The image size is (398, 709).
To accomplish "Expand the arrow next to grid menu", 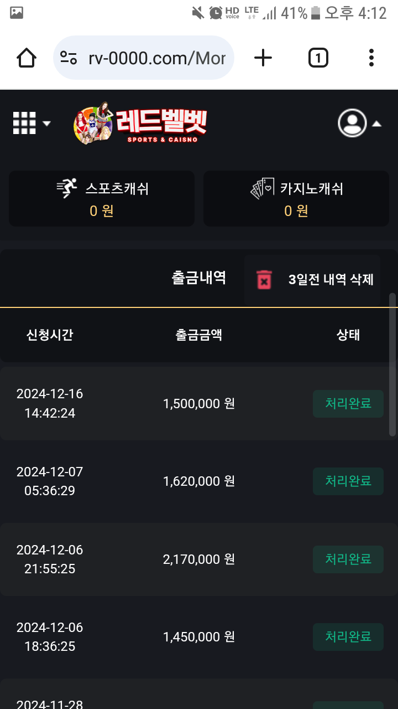I will (x=46, y=123).
